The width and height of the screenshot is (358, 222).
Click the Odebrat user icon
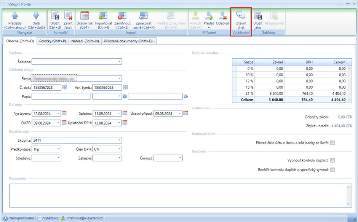222,16
